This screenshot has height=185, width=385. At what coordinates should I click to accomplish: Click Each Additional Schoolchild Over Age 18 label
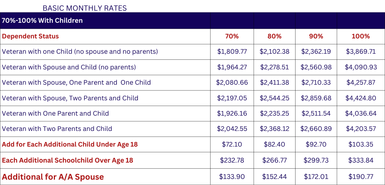pyautogui.click(x=67, y=160)
